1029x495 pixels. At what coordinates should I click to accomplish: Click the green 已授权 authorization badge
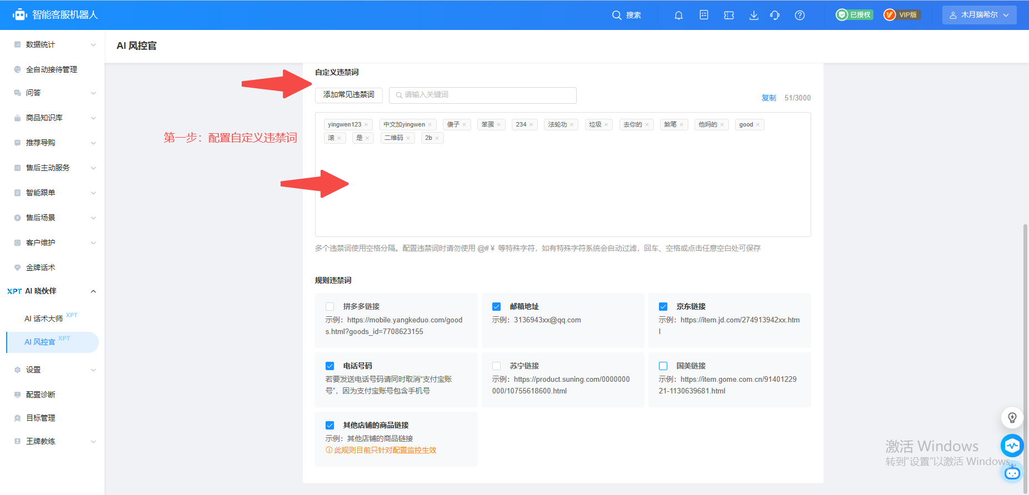855,15
